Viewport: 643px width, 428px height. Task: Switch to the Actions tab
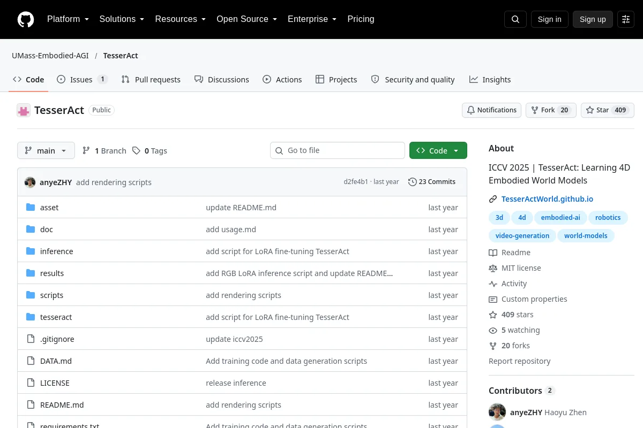[x=282, y=80]
